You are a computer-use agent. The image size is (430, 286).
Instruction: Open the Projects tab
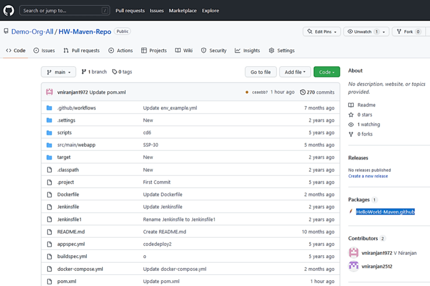click(x=154, y=50)
